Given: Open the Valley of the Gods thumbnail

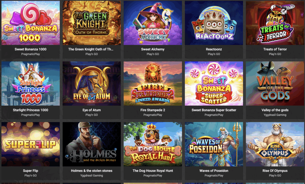Looking at the screenshot, I should point(275,84).
